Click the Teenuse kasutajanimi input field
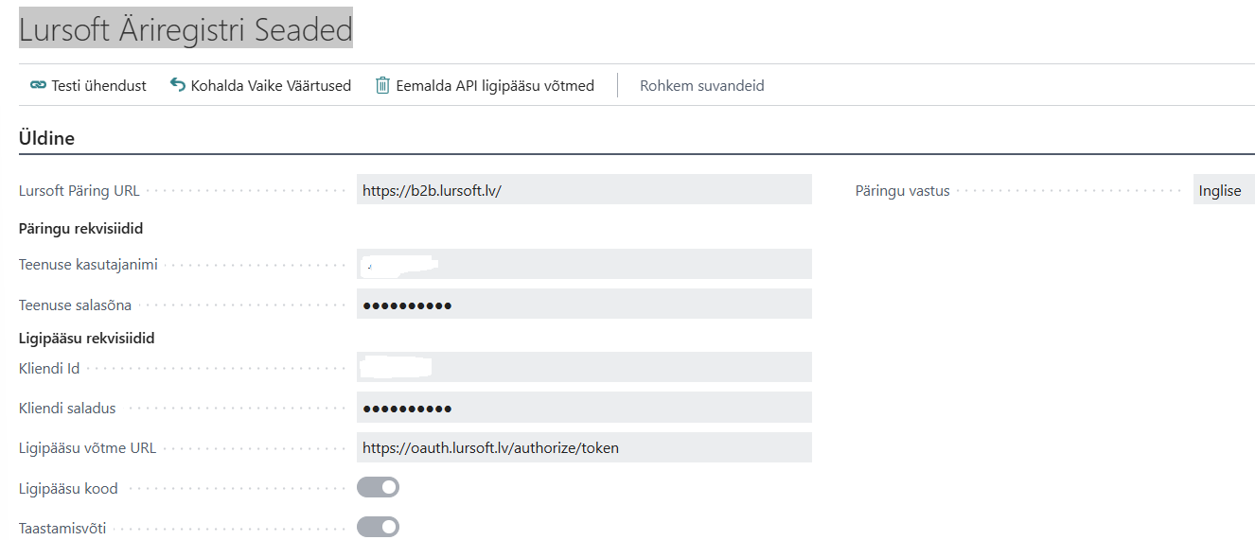1255x540 pixels. (x=584, y=264)
